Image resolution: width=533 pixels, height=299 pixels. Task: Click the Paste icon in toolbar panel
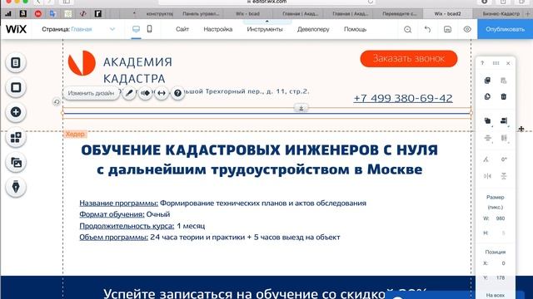(504, 81)
